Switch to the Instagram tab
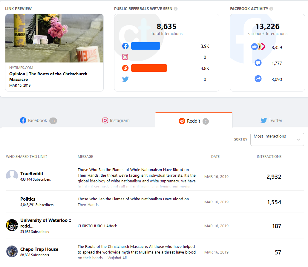 116,120
